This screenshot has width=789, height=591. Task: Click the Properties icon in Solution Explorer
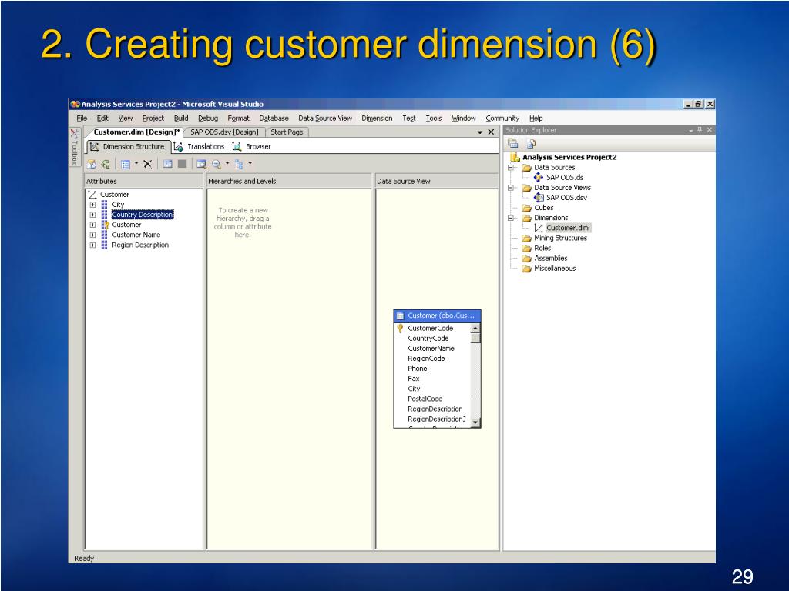512,144
